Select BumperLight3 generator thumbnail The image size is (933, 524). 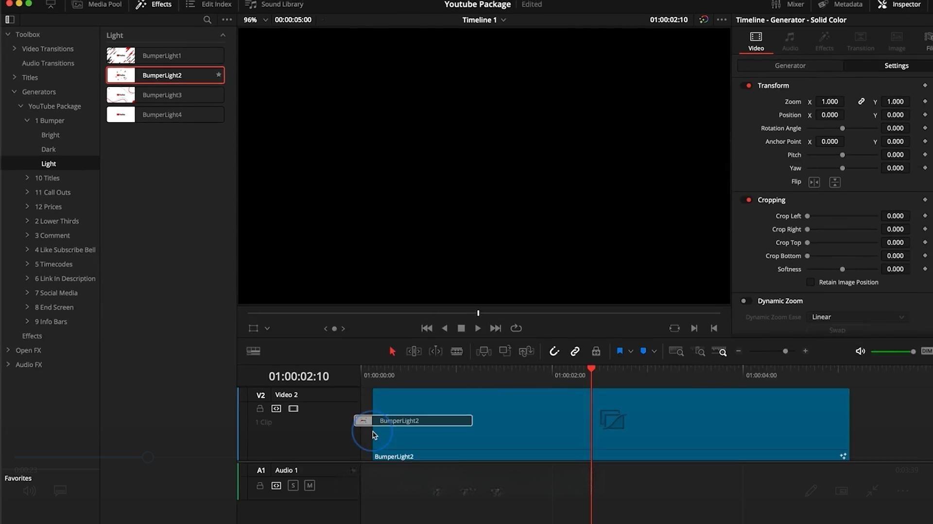coord(121,95)
